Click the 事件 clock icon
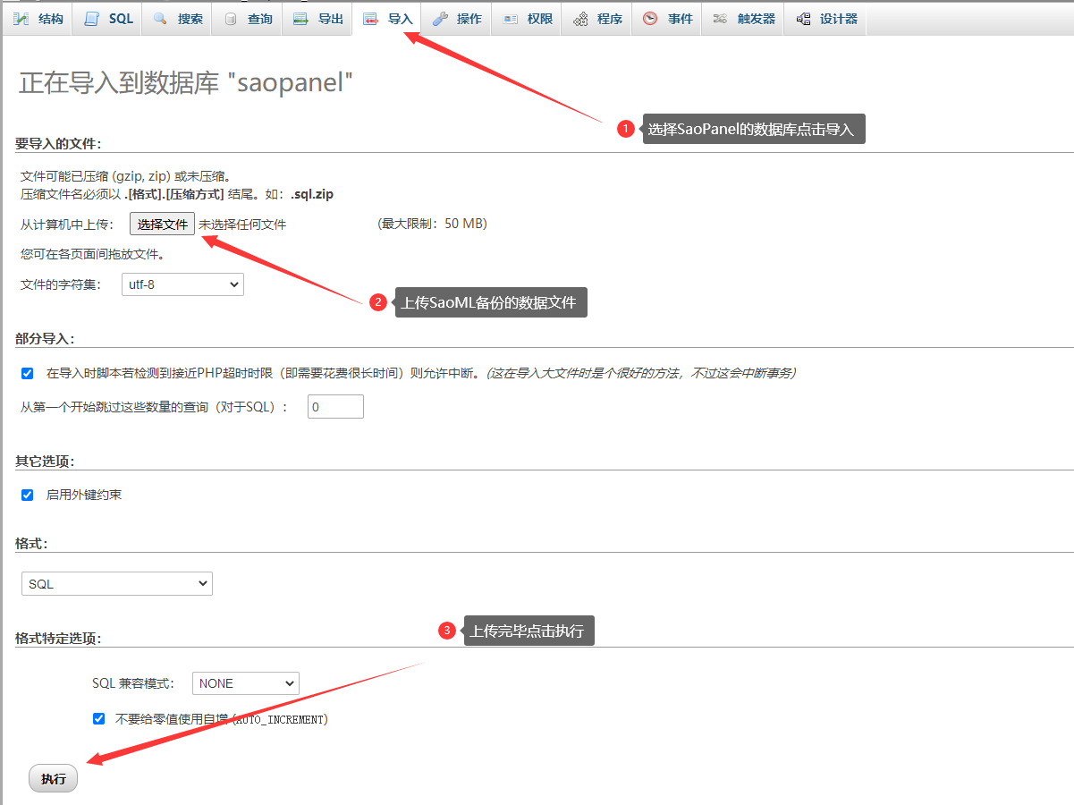The width and height of the screenshot is (1074, 805). pos(650,19)
